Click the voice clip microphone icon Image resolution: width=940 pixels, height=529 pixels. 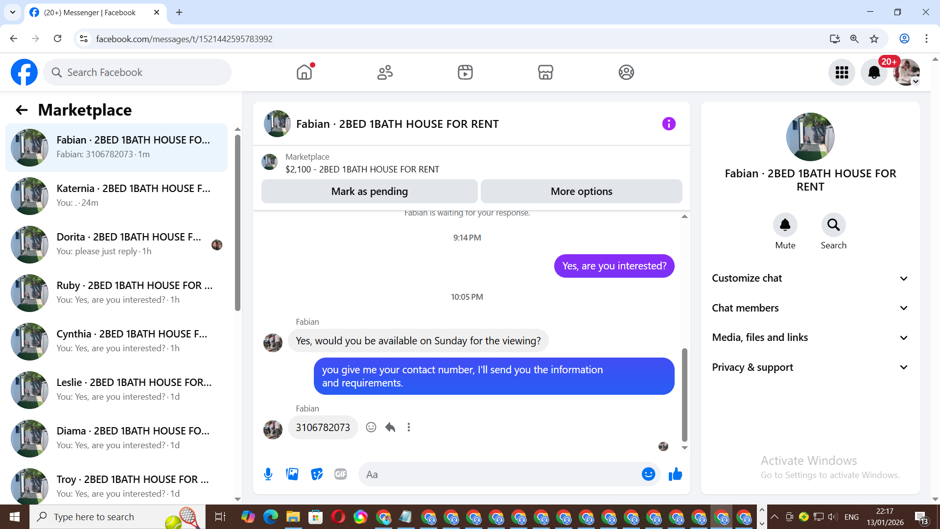point(268,474)
